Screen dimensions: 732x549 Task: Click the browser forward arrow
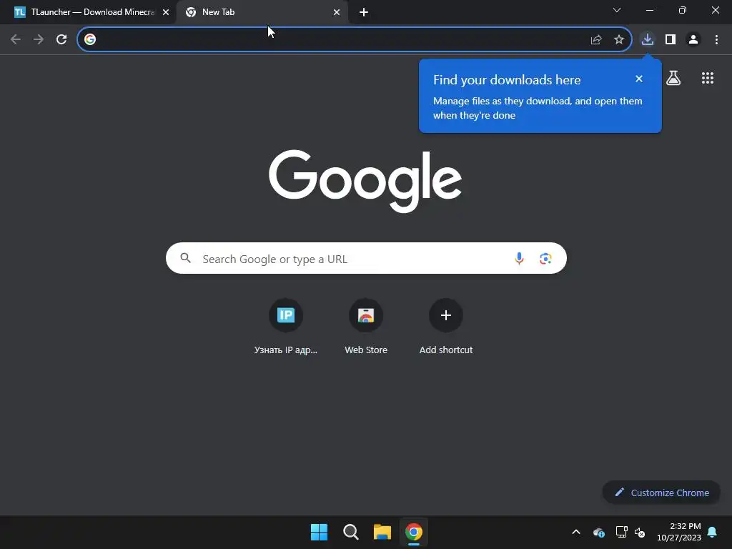39,40
